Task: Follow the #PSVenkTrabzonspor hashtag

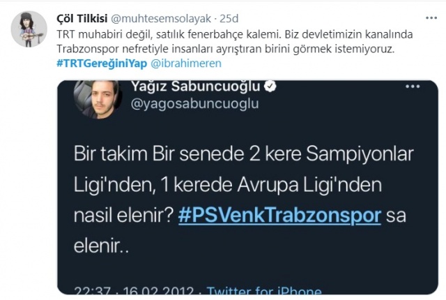Action: [279, 216]
